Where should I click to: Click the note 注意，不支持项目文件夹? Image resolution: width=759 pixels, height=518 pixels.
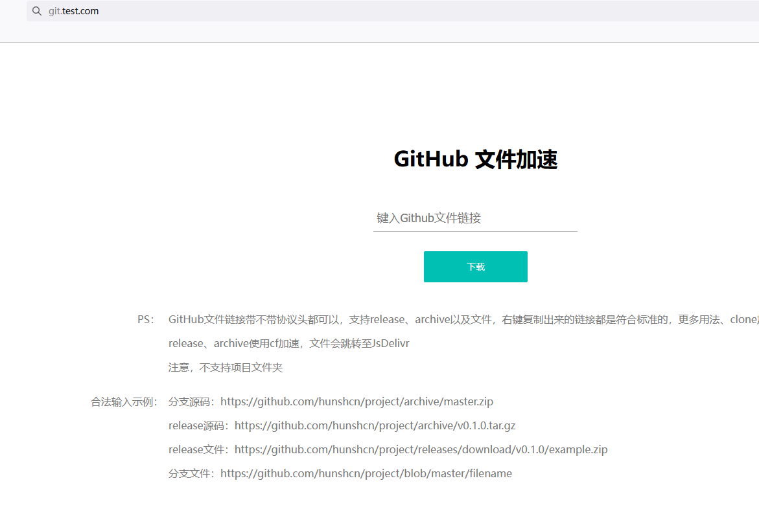225,368
